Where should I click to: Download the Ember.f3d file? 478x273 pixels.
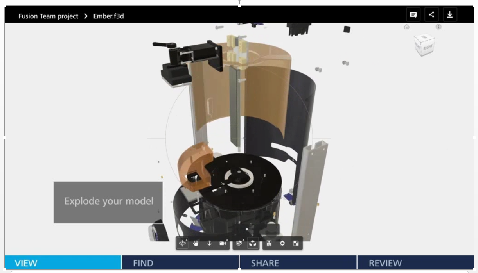450,14
